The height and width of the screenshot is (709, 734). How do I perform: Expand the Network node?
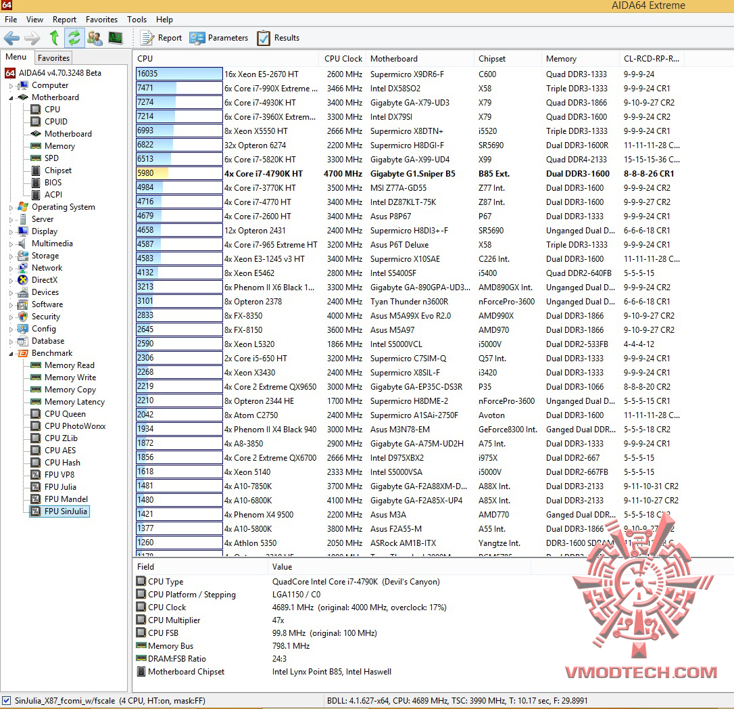coord(11,269)
